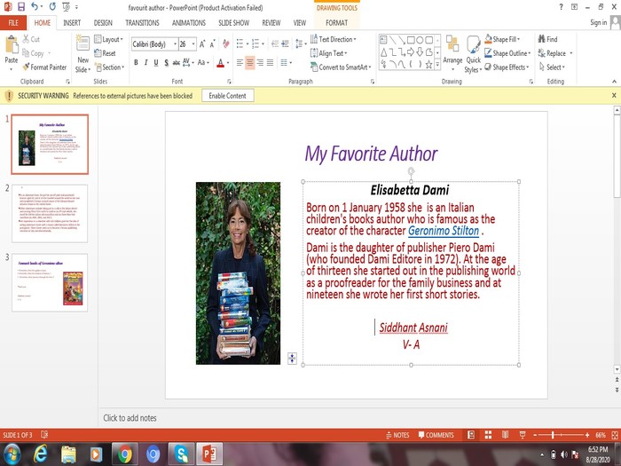The height and width of the screenshot is (466, 621).
Task: Center the paragraph text
Action: point(250,63)
